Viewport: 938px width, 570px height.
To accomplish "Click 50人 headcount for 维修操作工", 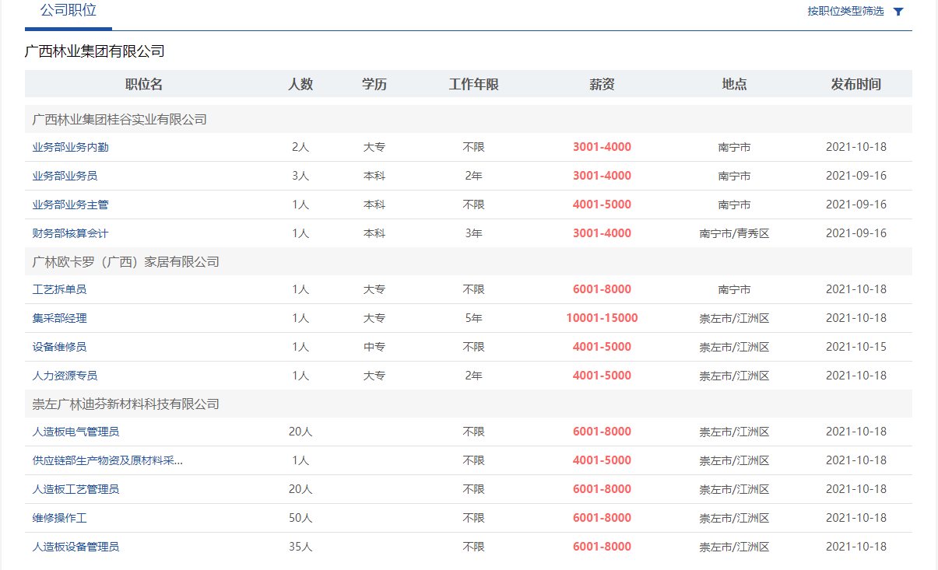I will point(300,518).
